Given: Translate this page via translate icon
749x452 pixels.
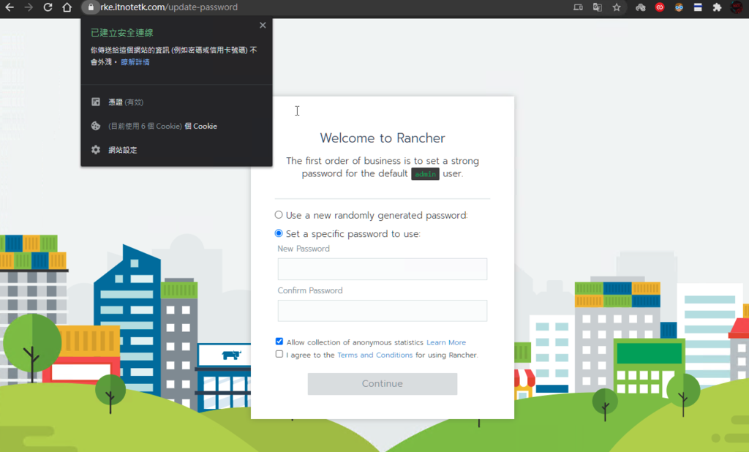Looking at the screenshot, I should point(597,7).
